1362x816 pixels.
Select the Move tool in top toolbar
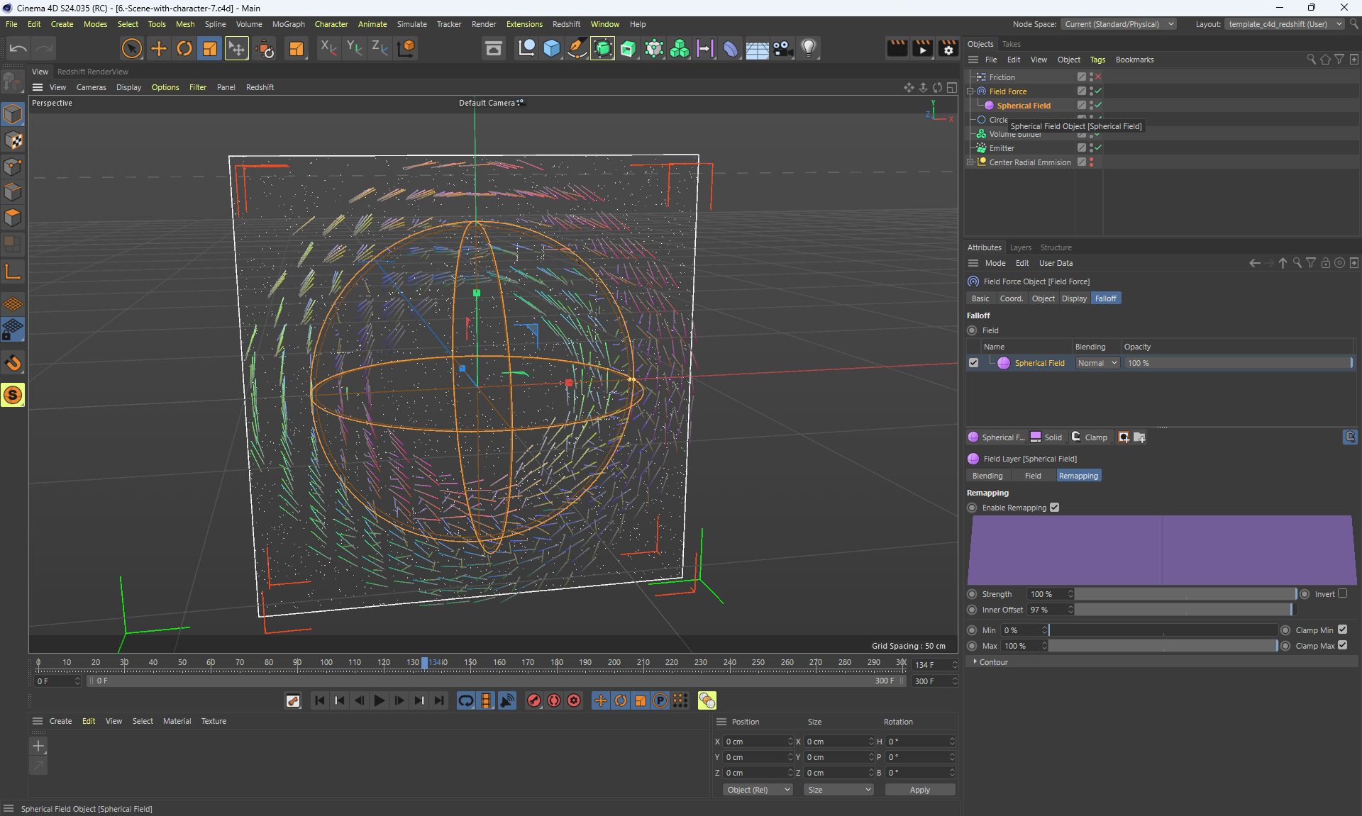click(159, 48)
